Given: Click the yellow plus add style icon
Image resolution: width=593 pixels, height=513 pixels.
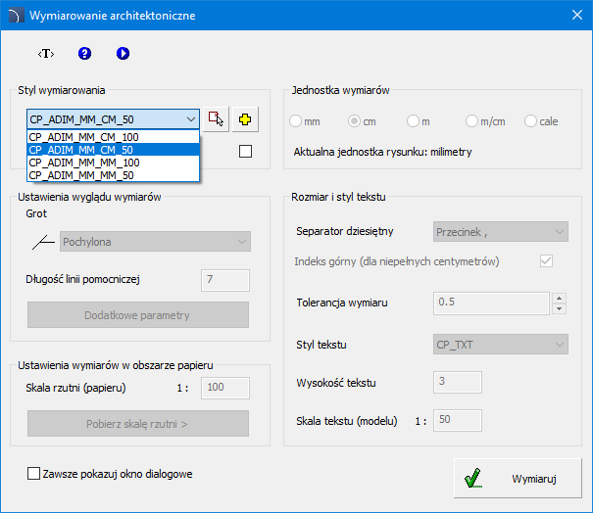Looking at the screenshot, I should pyautogui.click(x=245, y=119).
